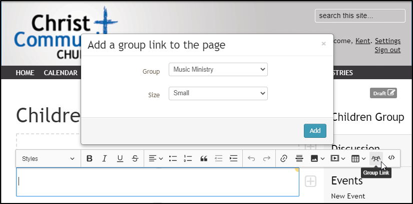Viewport: 413px width, 204px height.
Task: Apply italic formatting to text
Action: click(x=105, y=158)
